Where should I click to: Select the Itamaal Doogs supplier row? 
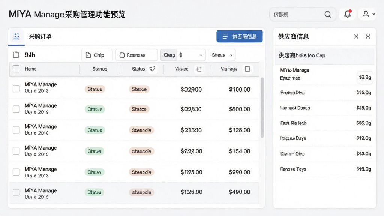325,108
